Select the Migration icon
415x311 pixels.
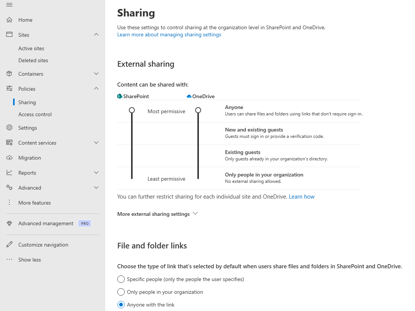(x=9, y=157)
